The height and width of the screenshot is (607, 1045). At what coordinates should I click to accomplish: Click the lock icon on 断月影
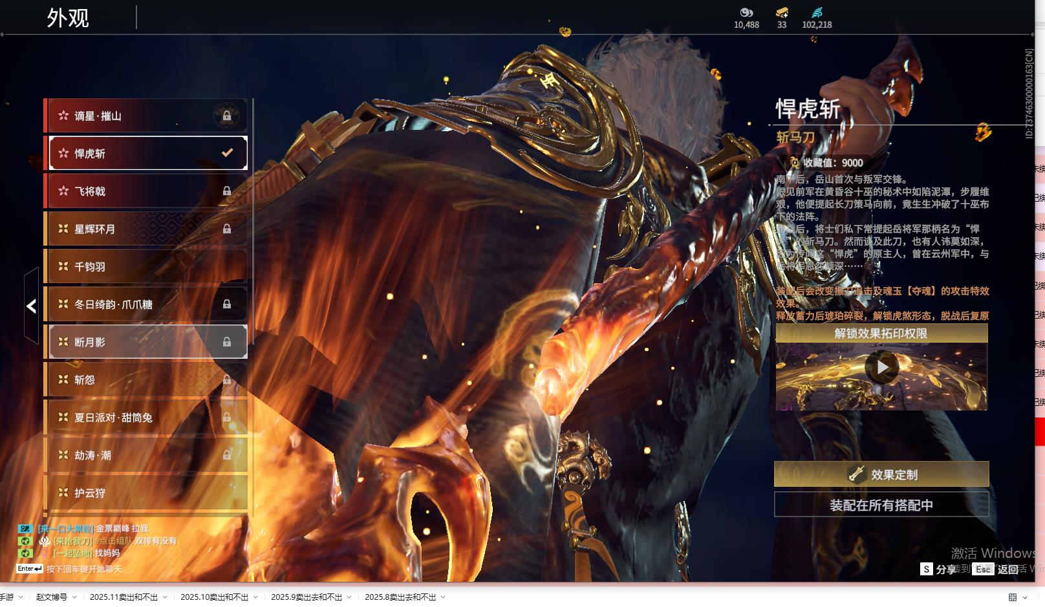coord(227,342)
